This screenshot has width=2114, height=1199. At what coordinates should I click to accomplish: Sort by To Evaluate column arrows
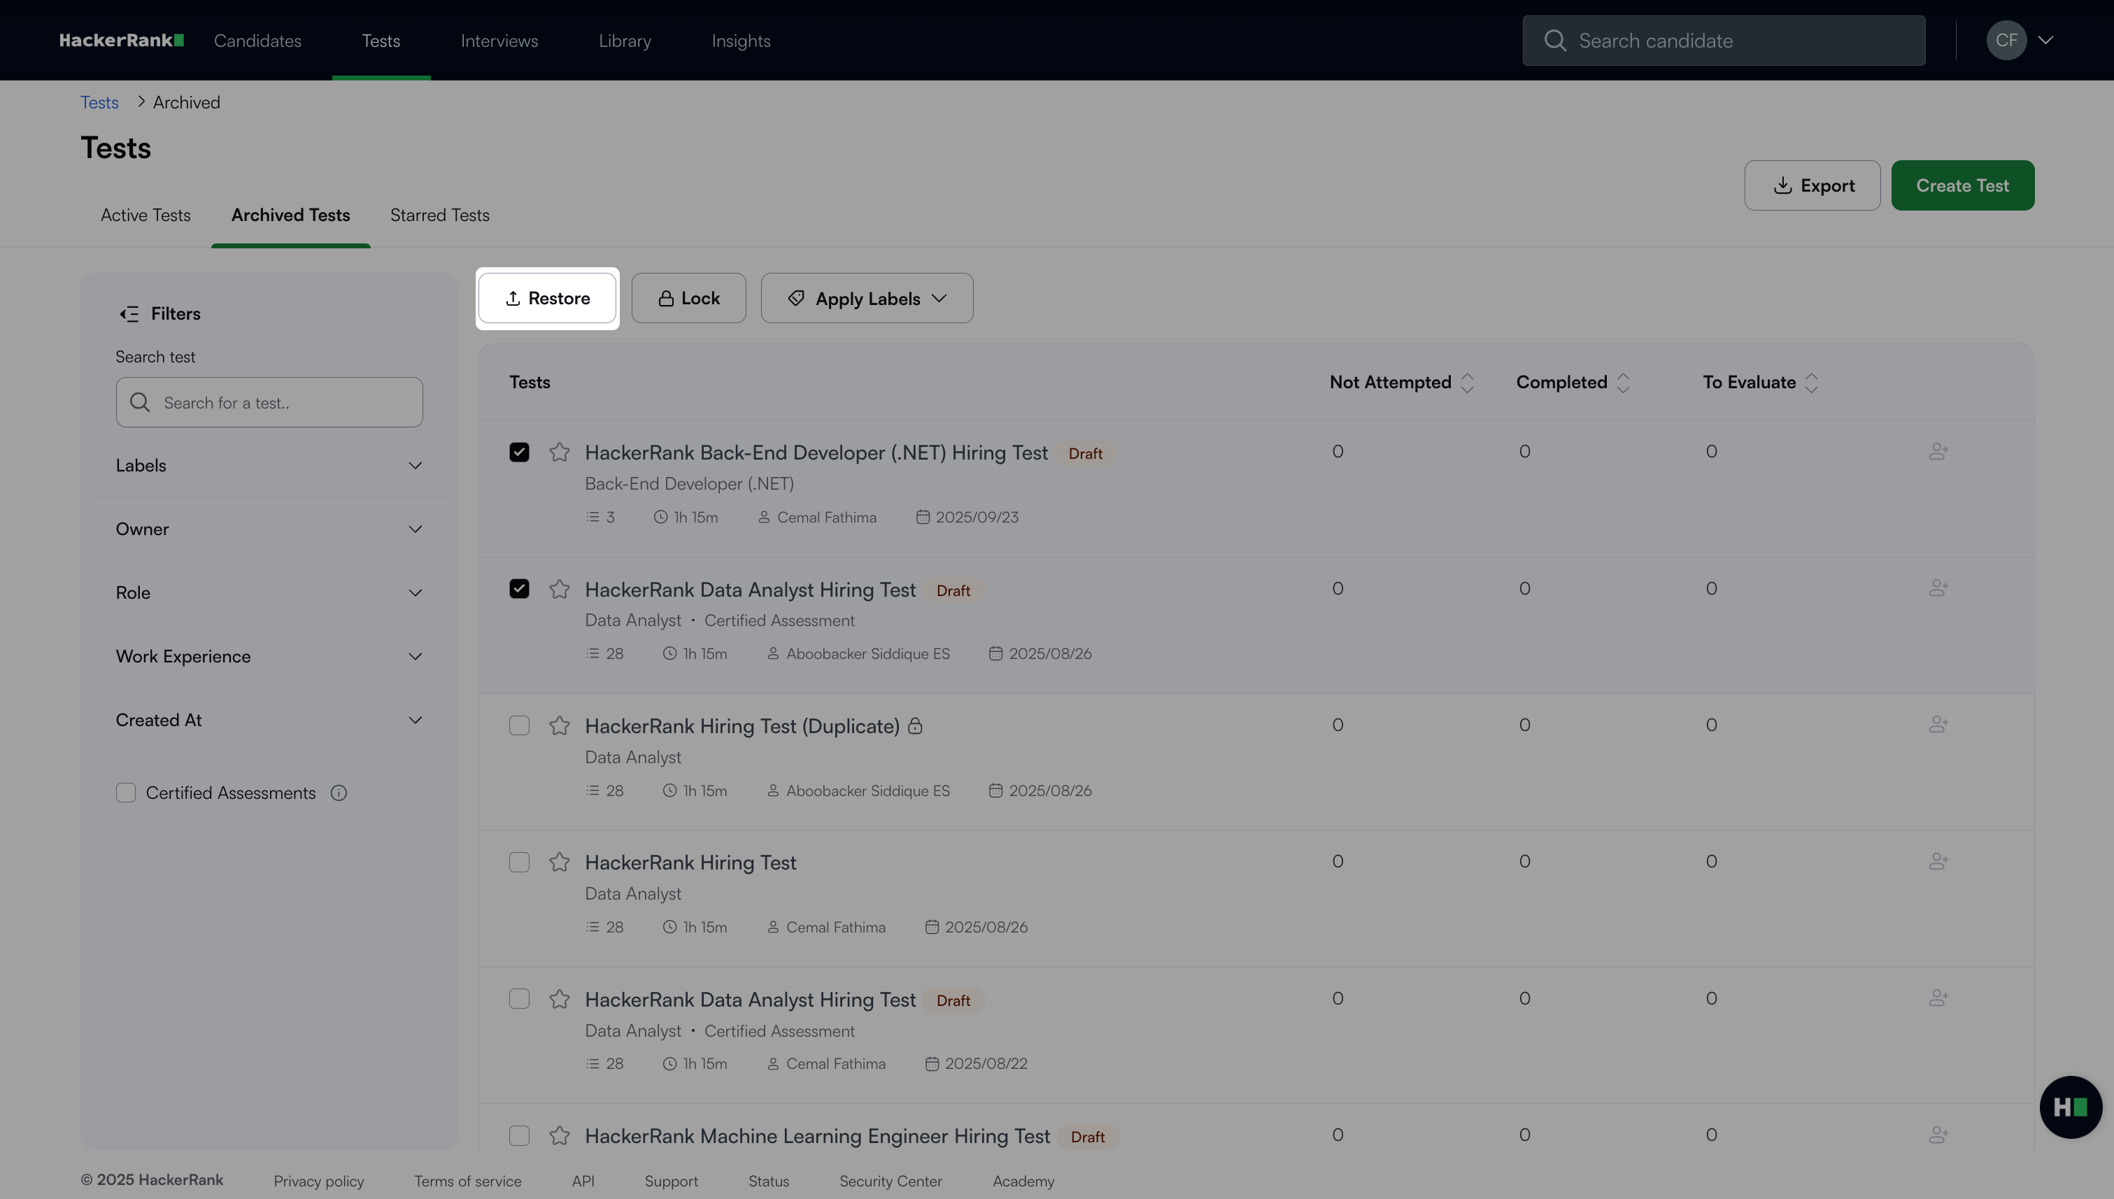click(x=1811, y=383)
